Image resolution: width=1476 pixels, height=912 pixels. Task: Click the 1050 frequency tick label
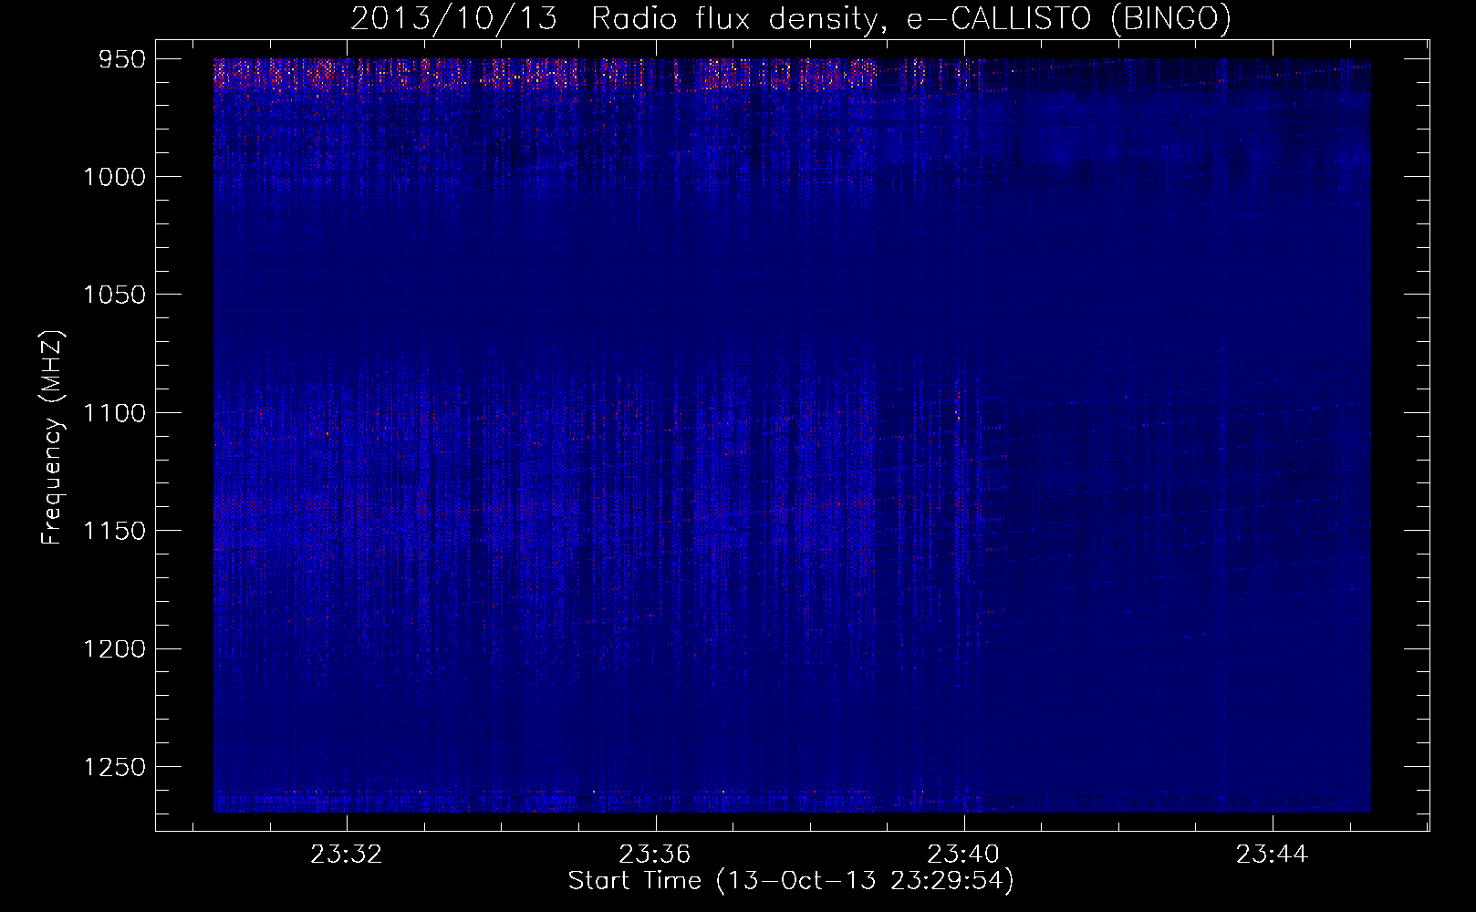click(x=115, y=295)
